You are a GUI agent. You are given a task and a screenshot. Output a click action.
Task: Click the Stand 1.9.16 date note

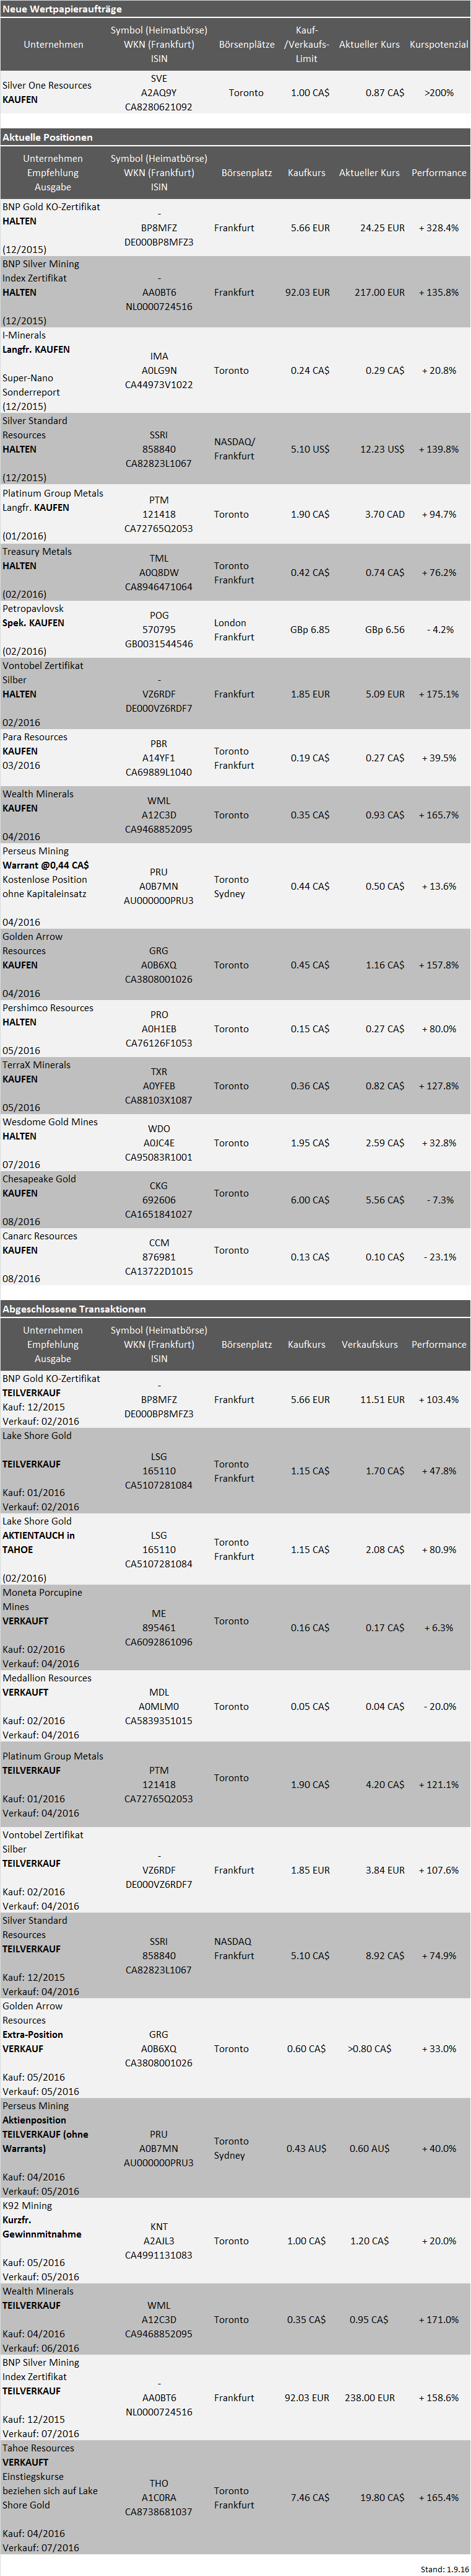click(x=443, y=2567)
